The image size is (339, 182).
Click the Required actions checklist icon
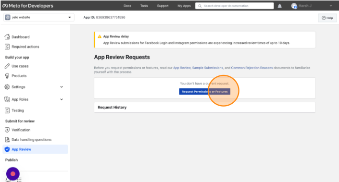pyautogui.click(x=7, y=47)
